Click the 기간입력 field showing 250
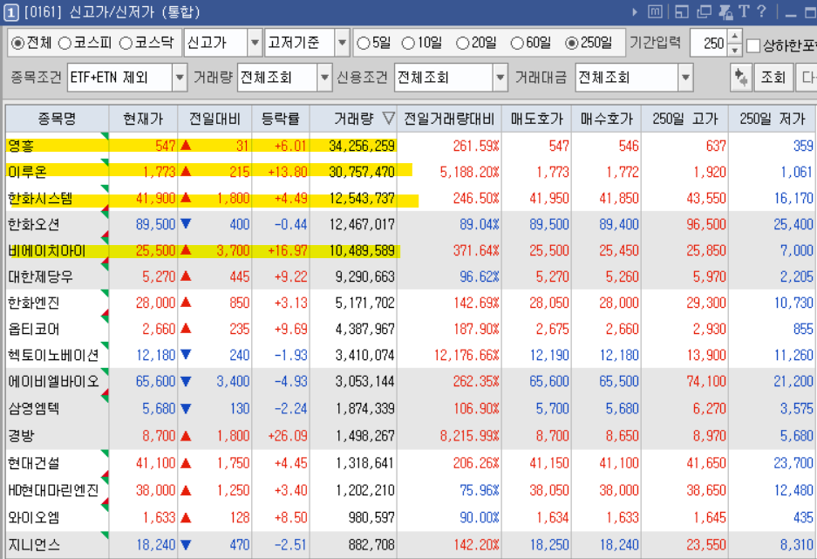The height and width of the screenshot is (559, 817). (710, 43)
